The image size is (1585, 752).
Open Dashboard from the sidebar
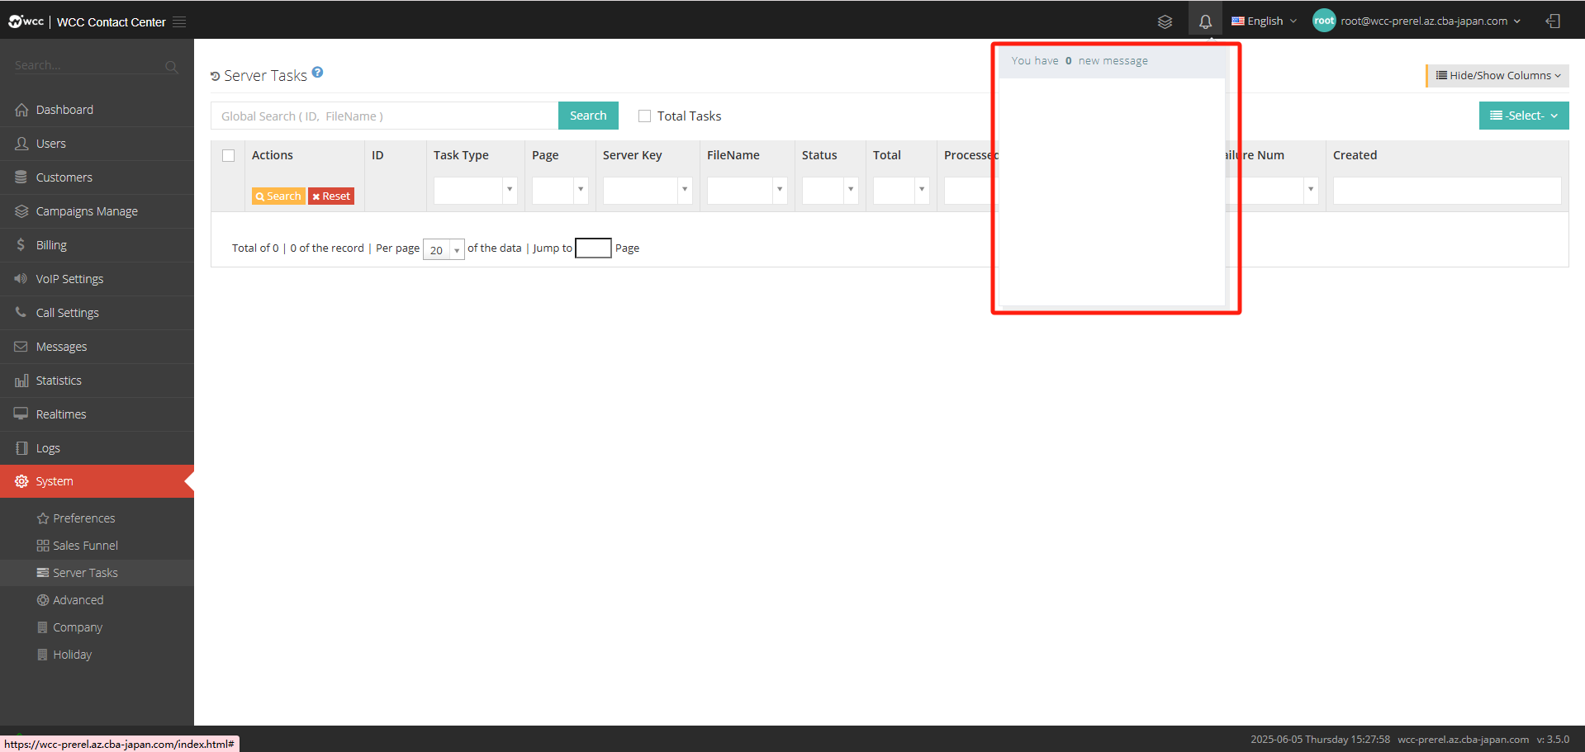[x=97, y=110]
